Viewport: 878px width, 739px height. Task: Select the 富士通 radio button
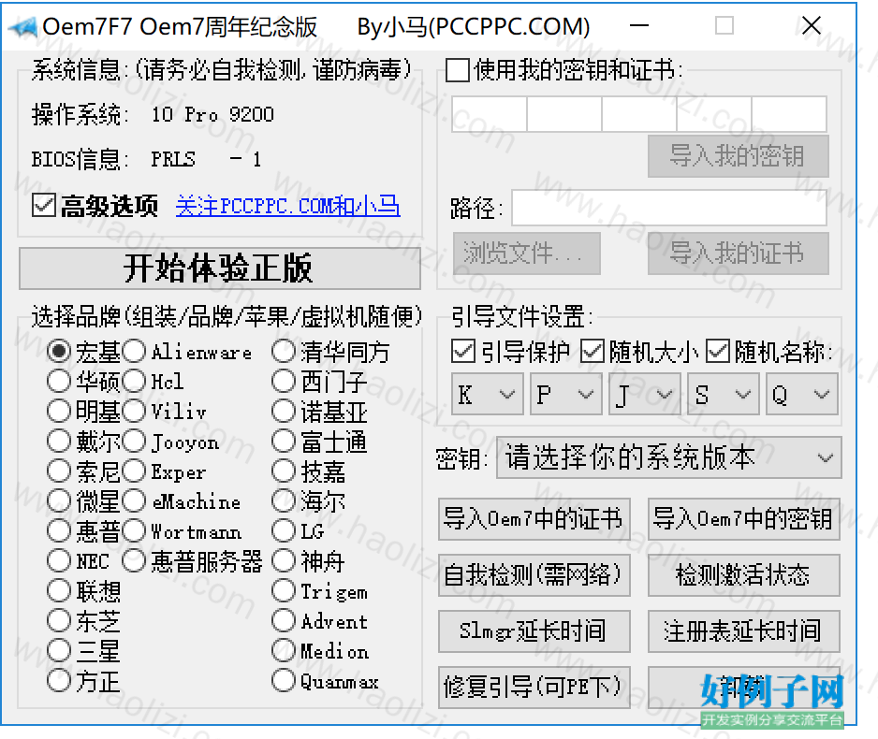[284, 442]
